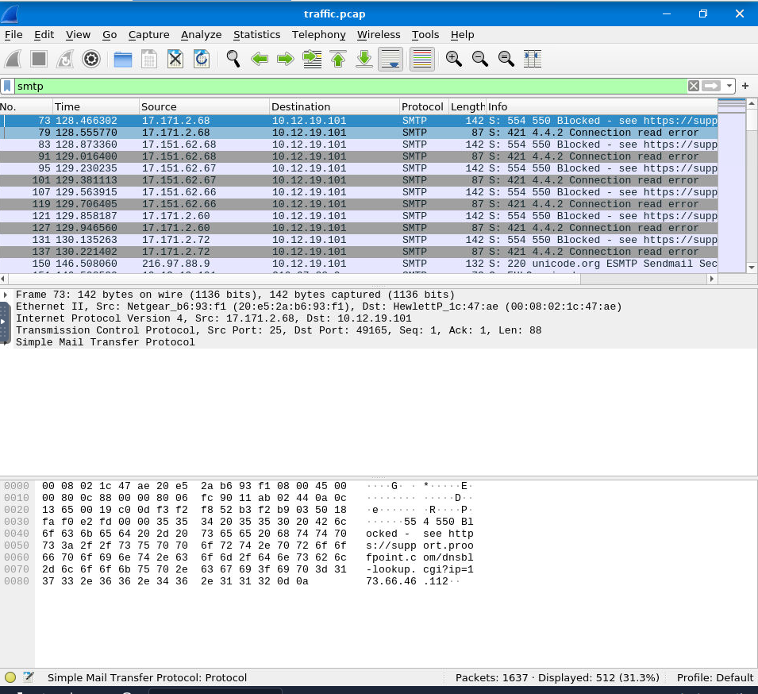
Task: Restart the current capture icon
Action: (65, 59)
